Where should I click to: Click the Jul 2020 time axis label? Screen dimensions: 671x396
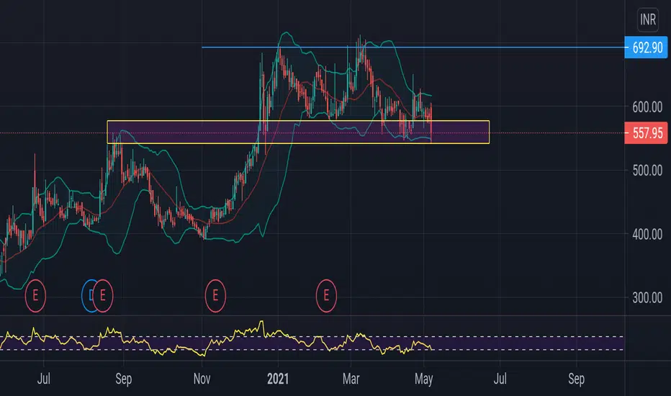point(44,379)
